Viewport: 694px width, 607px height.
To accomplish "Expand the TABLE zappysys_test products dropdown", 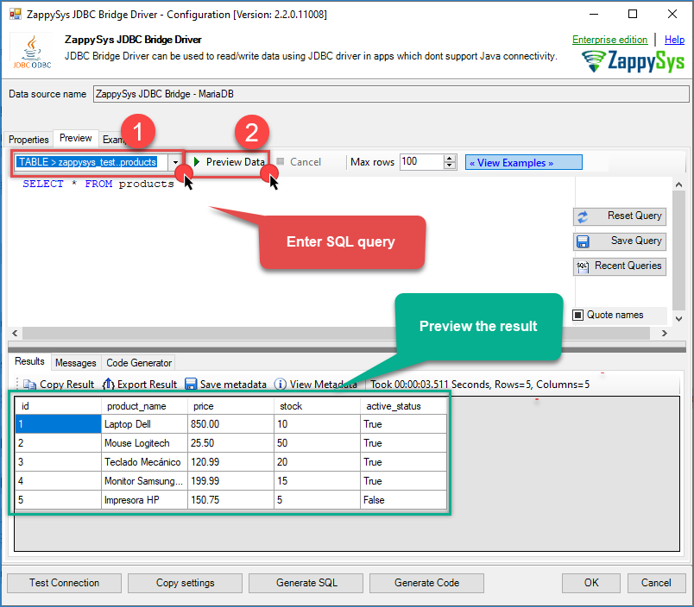I will click(175, 162).
